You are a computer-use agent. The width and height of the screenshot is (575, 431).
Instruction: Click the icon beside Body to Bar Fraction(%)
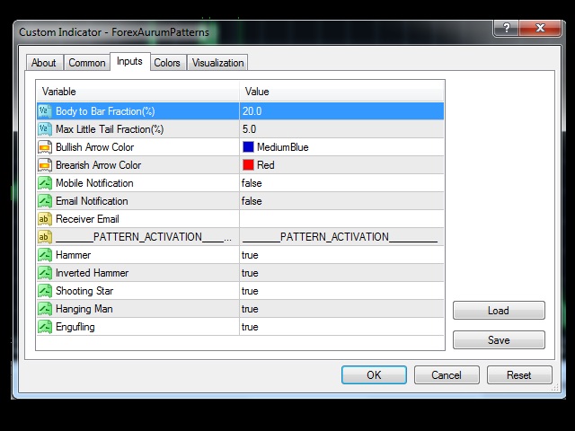pyautogui.click(x=45, y=111)
